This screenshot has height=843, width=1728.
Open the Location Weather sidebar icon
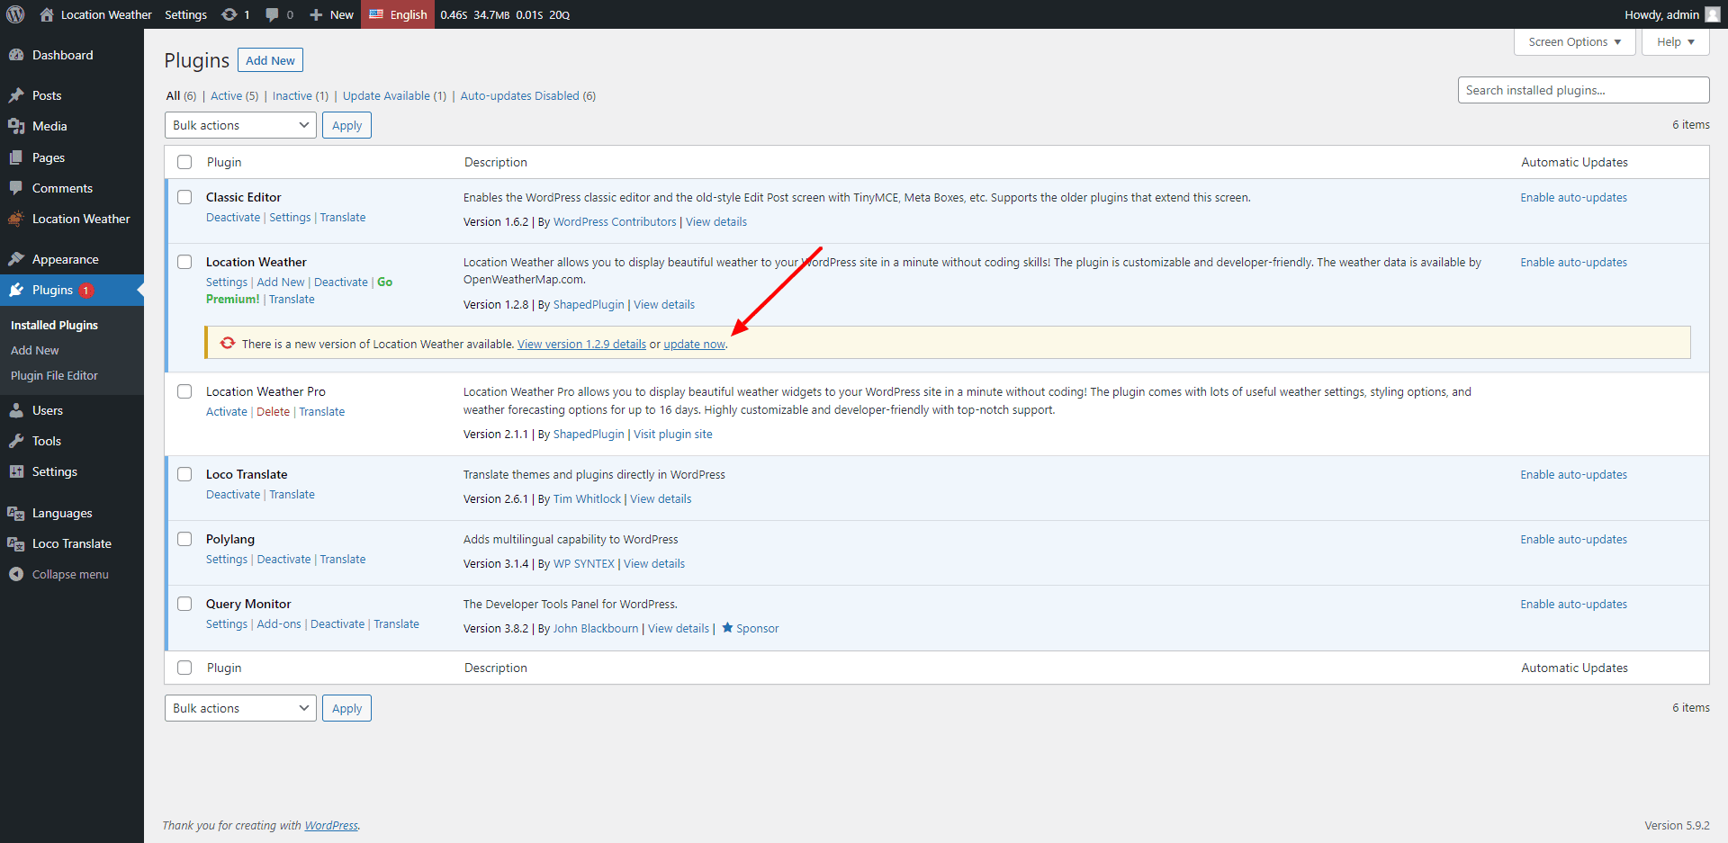pos(16,219)
